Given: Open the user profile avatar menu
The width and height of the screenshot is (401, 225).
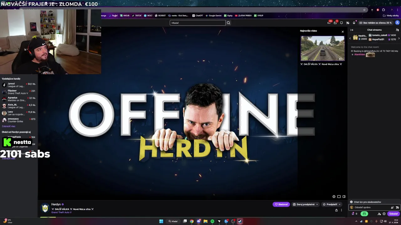Looking at the screenshot, I should (x=397, y=23).
